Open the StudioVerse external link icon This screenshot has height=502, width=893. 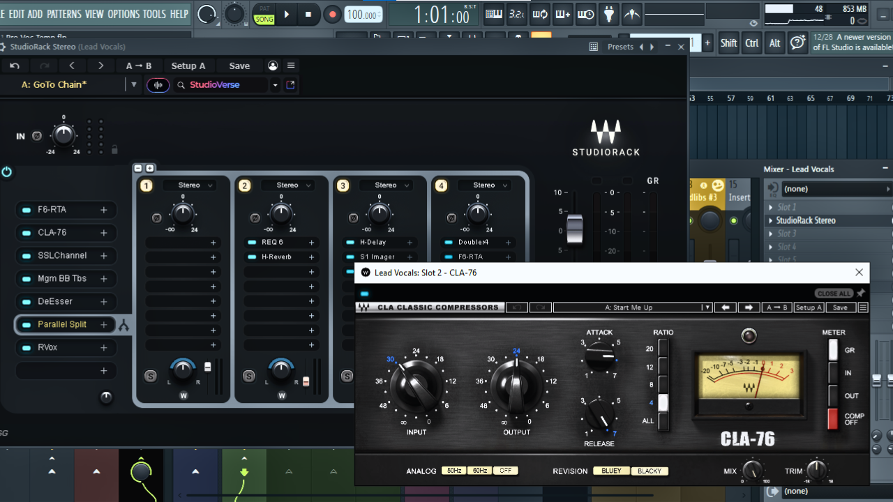[291, 85]
